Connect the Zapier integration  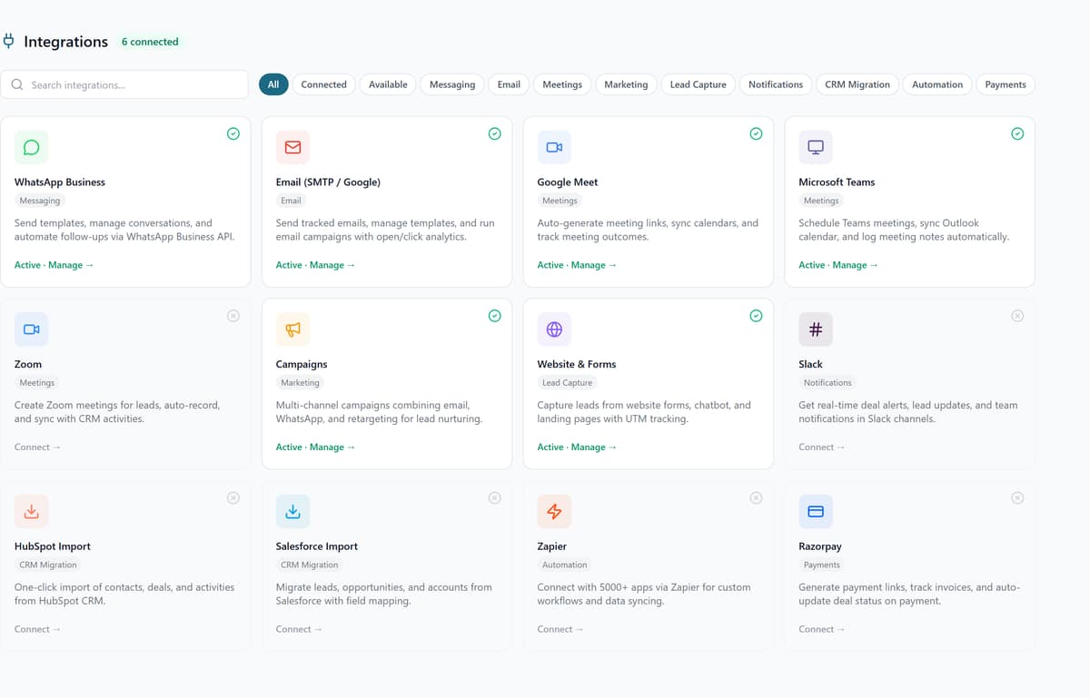point(560,629)
